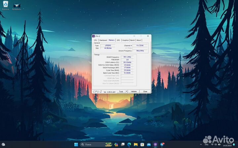238x148 pixels.
Task: Open the Mail app on the taskbar
Action: point(149,144)
